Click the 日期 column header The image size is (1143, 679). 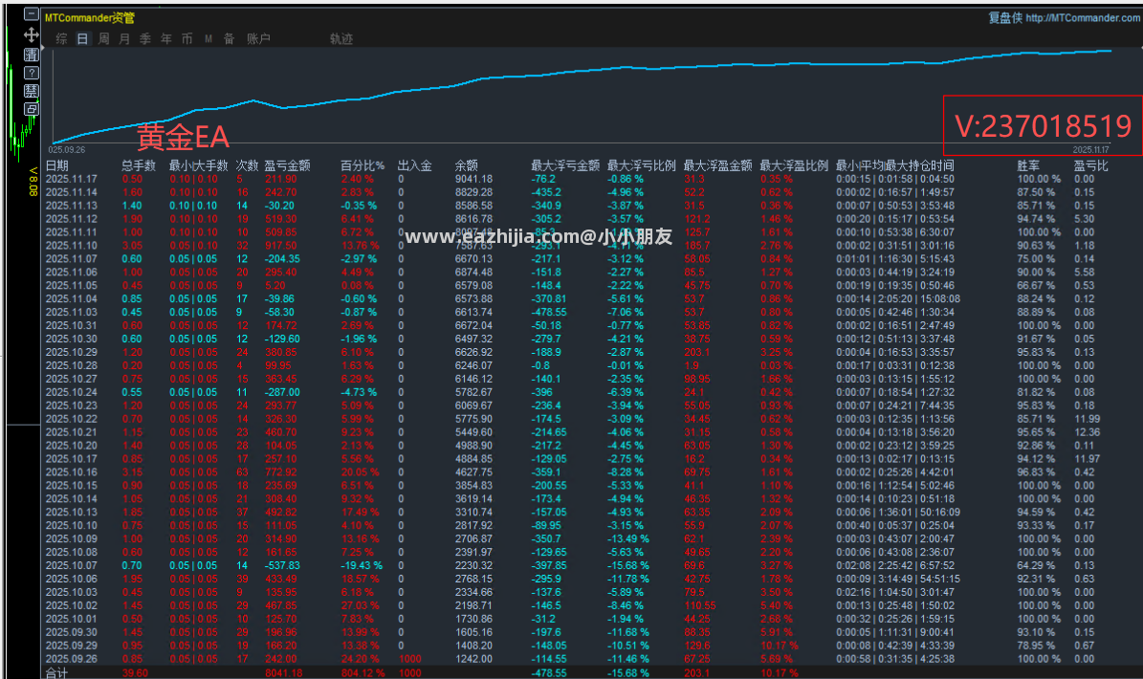pos(56,165)
